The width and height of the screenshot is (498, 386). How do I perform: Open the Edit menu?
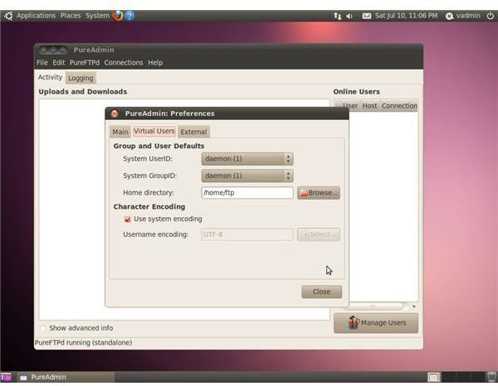click(x=58, y=63)
